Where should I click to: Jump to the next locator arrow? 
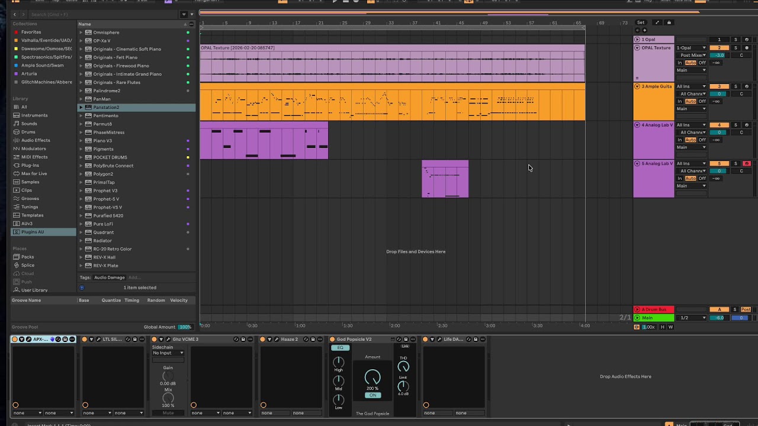pyautogui.click(x=644, y=30)
